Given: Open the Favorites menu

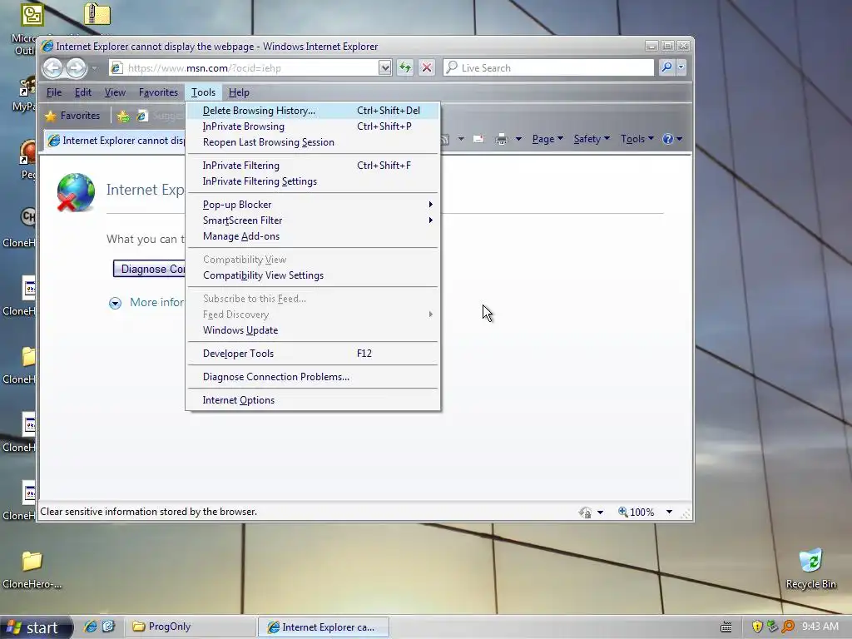Looking at the screenshot, I should (158, 92).
